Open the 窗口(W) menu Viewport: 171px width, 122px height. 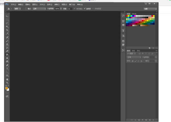tap(72, 5)
